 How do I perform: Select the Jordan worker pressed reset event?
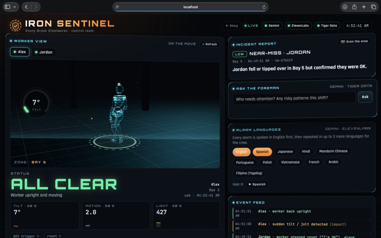coord(302,236)
